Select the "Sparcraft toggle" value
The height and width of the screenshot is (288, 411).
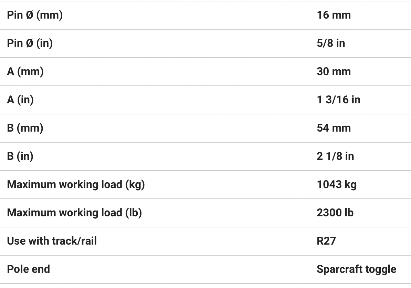[x=356, y=269]
